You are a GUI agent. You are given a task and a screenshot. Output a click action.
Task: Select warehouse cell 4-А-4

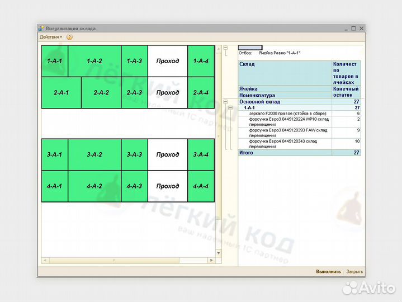pyautogui.click(x=201, y=186)
